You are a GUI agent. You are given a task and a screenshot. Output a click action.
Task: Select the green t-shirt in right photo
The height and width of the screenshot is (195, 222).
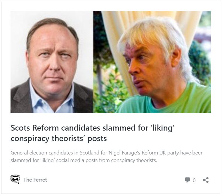click(x=187, y=99)
